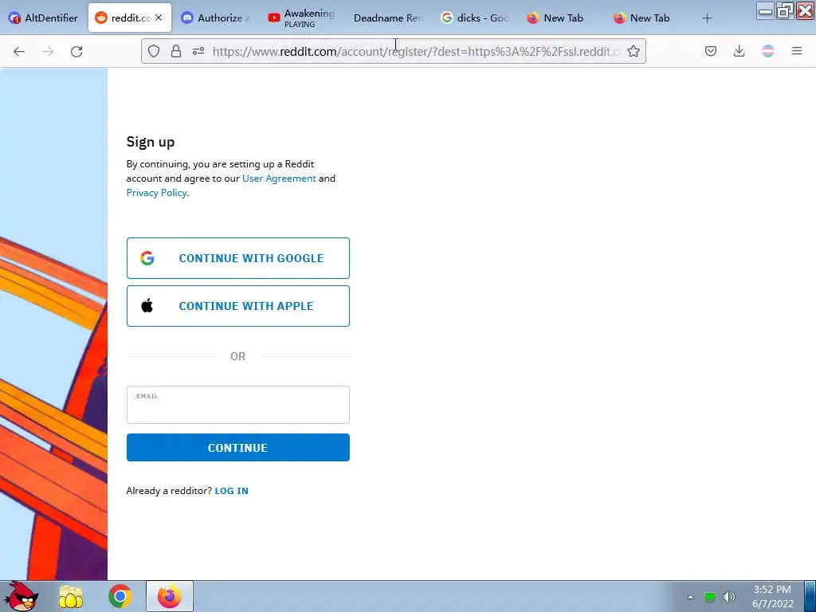This screenshot has height=612, width=816.
Task: Click the Email input field
Action: coord(237,405)
